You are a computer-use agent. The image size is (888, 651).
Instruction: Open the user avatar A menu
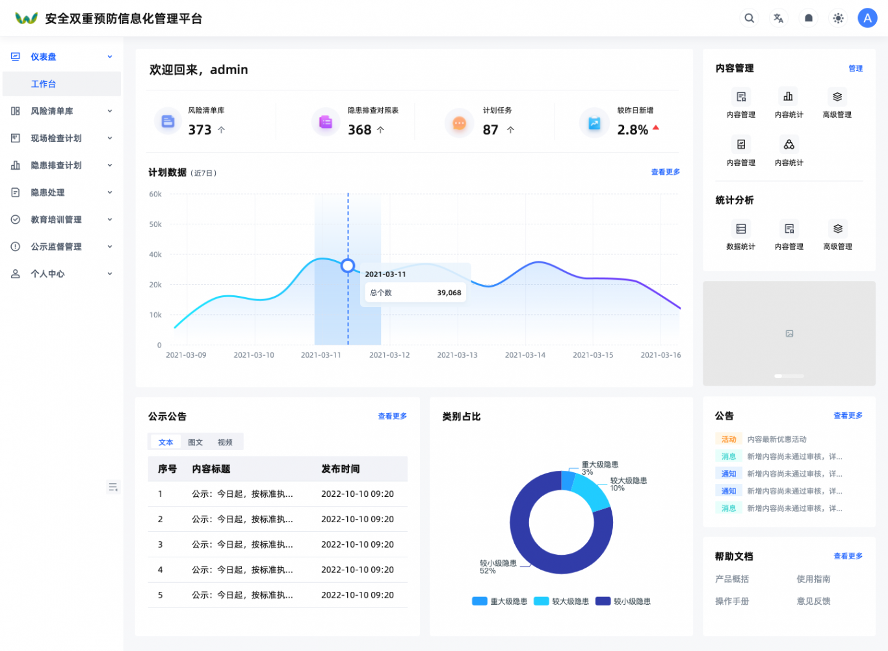tap(867, 18)
